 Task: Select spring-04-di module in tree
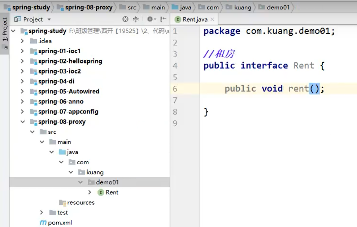[x=56, y=81]
